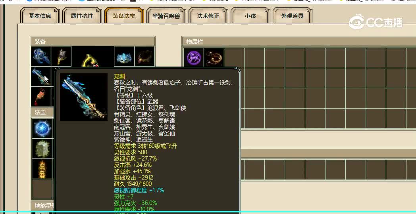Click the cyan 忽视防御程度 +1.7% stat
The height and width of the screenshot is (214, 416).
(139, 191)
